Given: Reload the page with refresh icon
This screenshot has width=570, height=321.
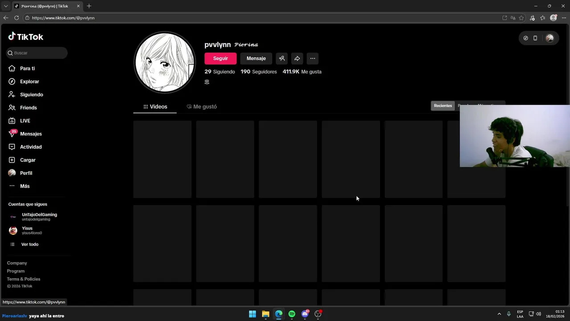Looking at the screenshot, I should pyautogui.click(x=16, y=18).
